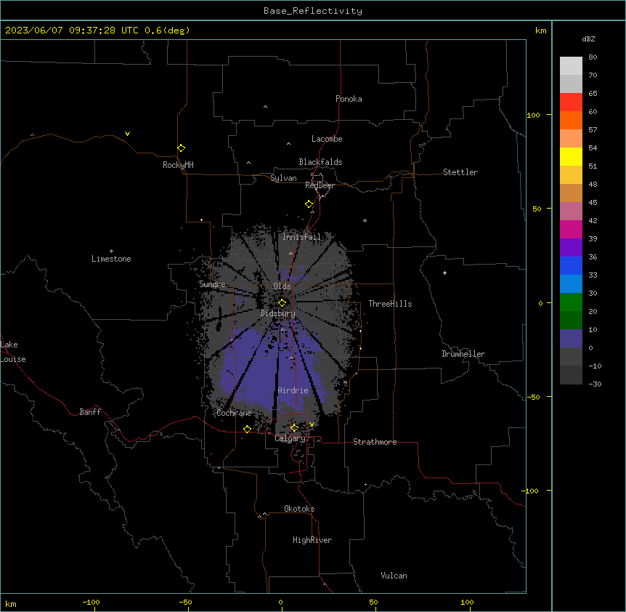Viewport: 626px width, 612px height.
Task: Pick the slate purple 0-10 dBZ legend color
Action: coord(571,339)
